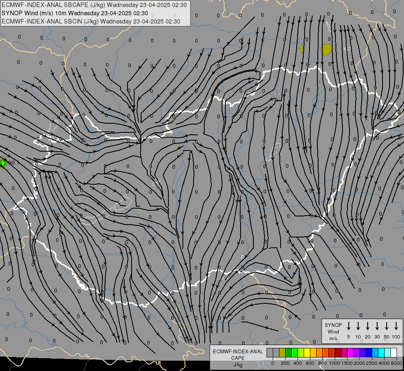404x371 pixels.
Task: Click the SBCIN title line
Action: click(x=91, y=21)
